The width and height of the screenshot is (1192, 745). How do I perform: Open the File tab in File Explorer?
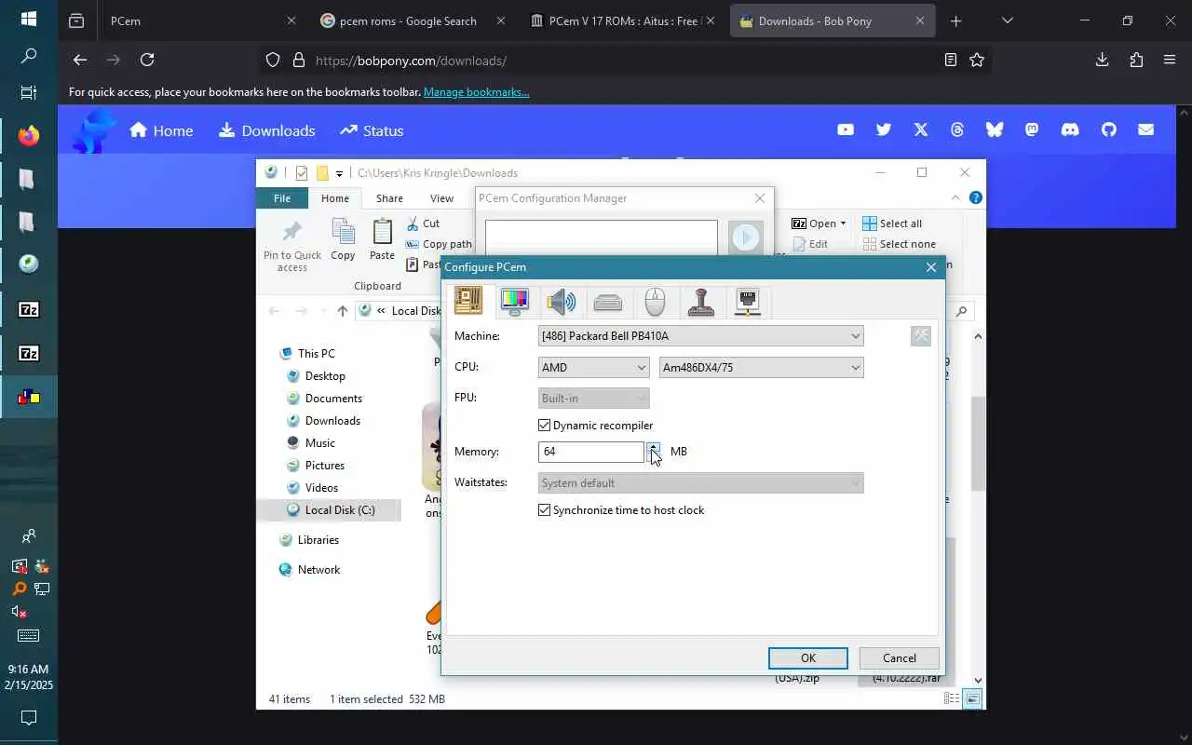[282, 198]
